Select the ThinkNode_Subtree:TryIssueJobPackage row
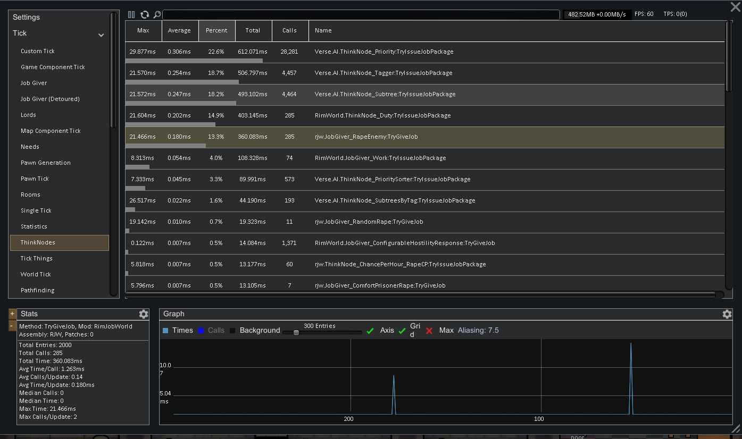 tap(425, 95)
